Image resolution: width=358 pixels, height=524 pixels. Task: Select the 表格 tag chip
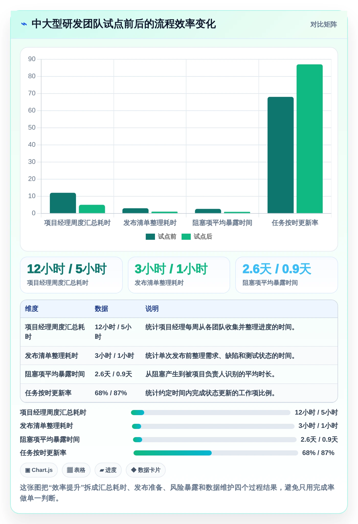coord(76,470)
